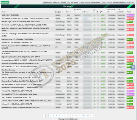The height and width of the screenshot is (120, 137).
Task: Open Flavor.of.Green.Tea.Over.Rice request
Action: 22,81
